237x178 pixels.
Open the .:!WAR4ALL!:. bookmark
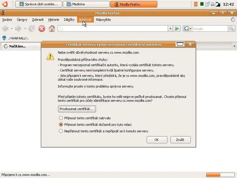15,38
